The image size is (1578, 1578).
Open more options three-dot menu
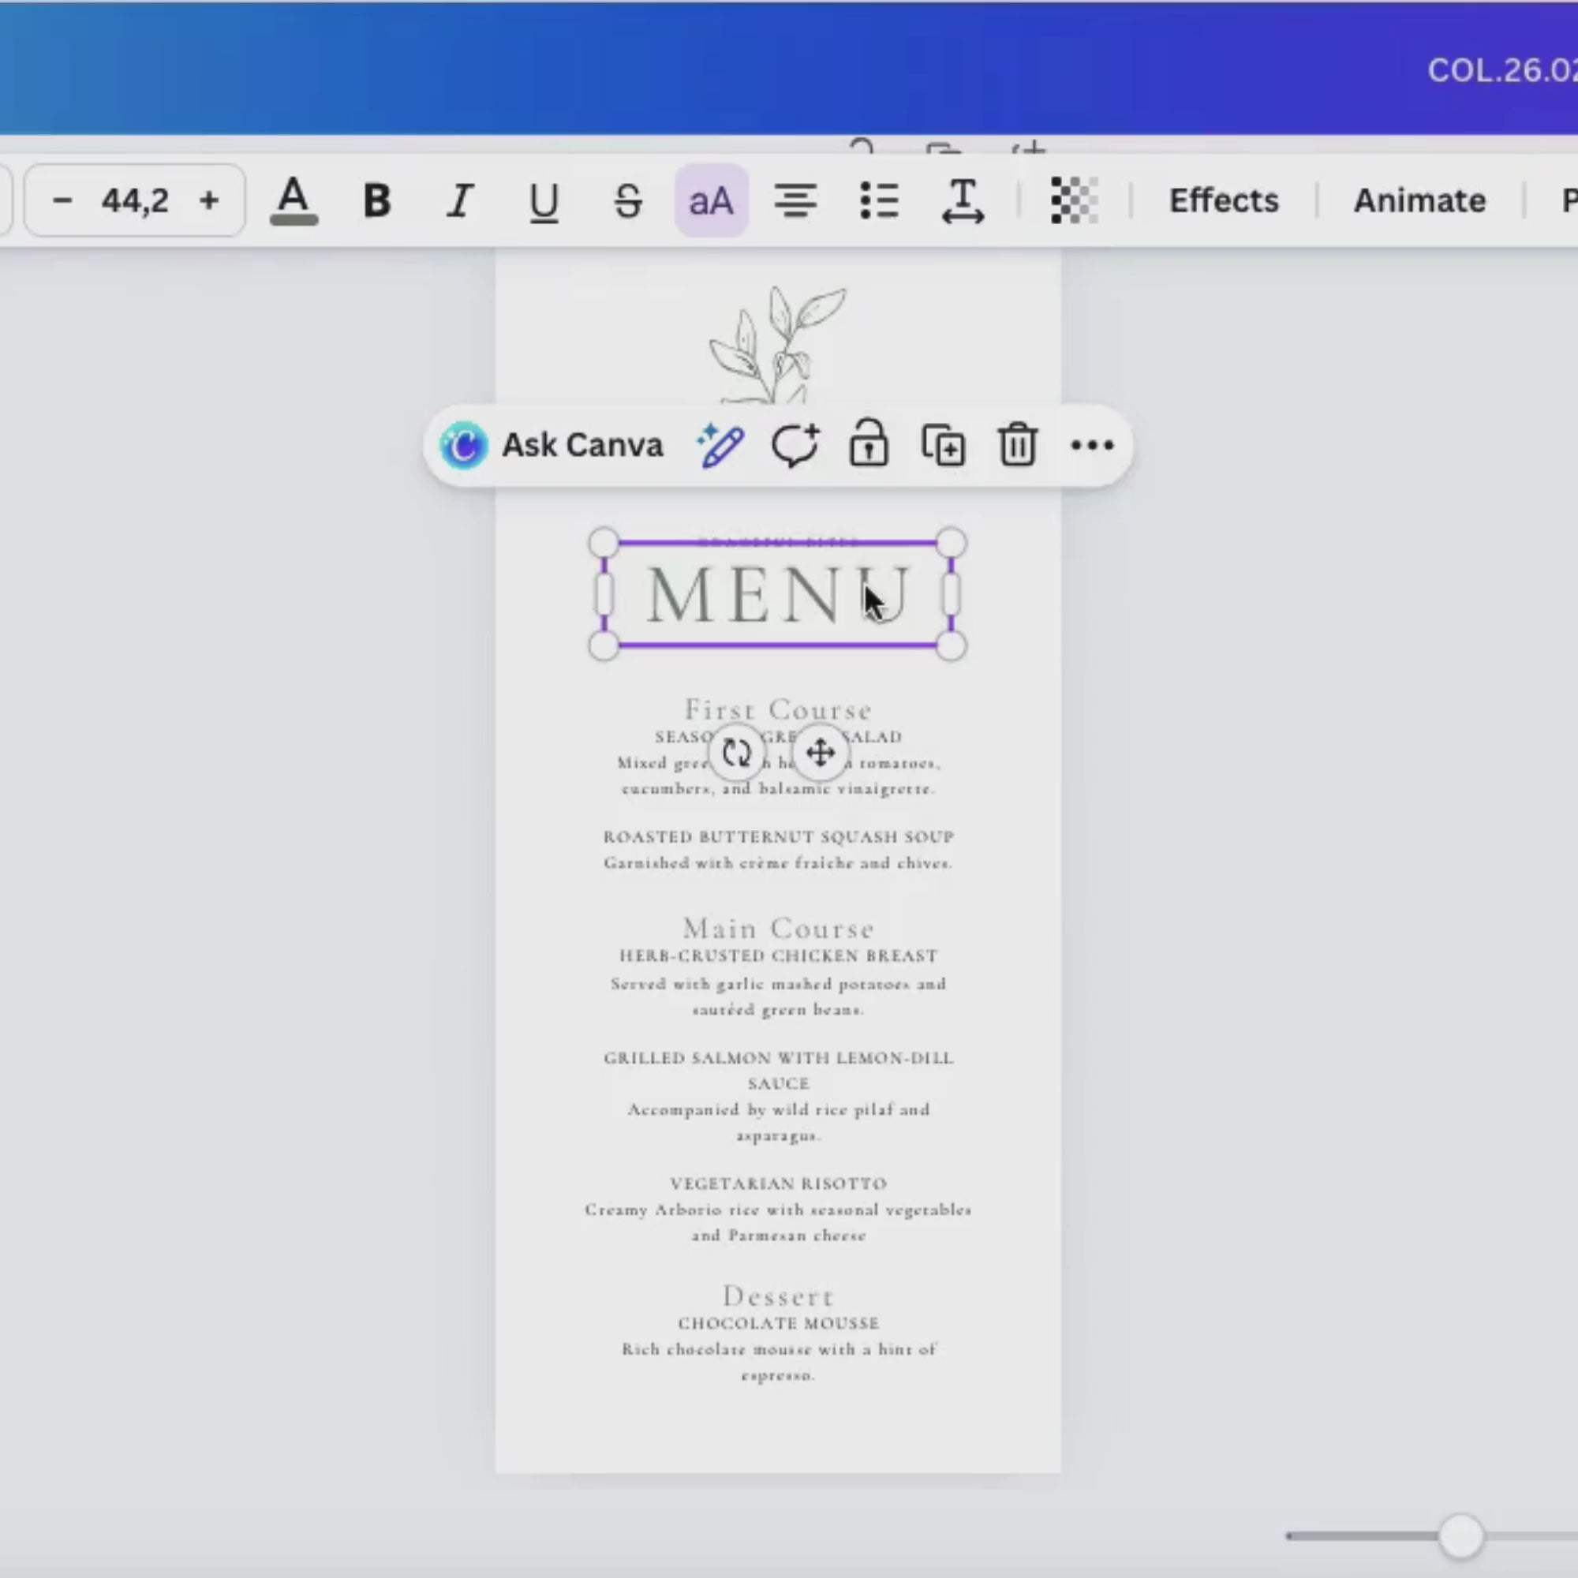pyautogui.click(x=1092, y=445)
